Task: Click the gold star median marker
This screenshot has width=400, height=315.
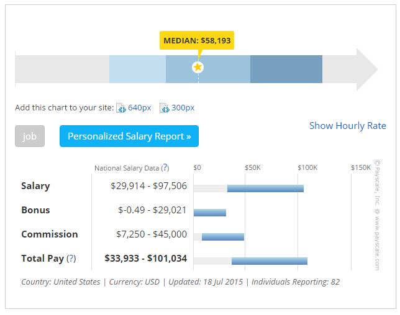Action: (198, 67)
